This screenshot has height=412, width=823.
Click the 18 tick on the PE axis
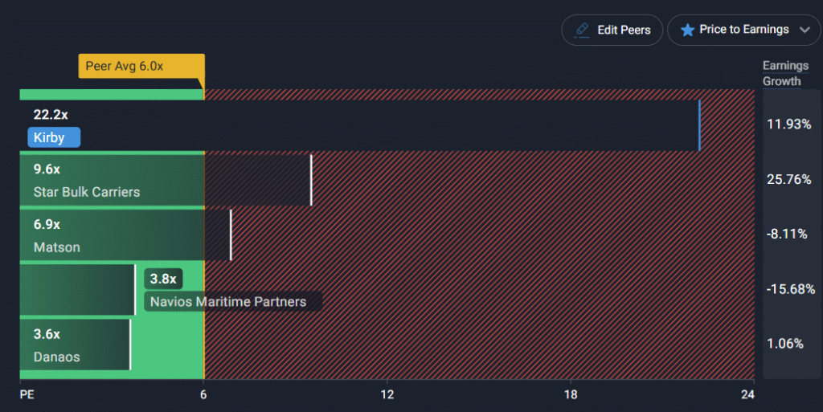[571, 394]
